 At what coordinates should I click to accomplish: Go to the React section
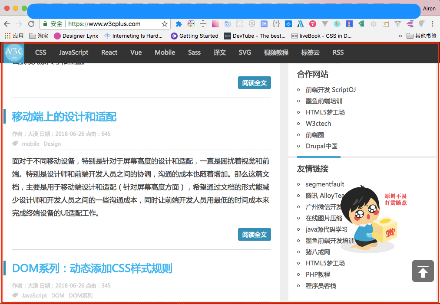tap(109, 52)
